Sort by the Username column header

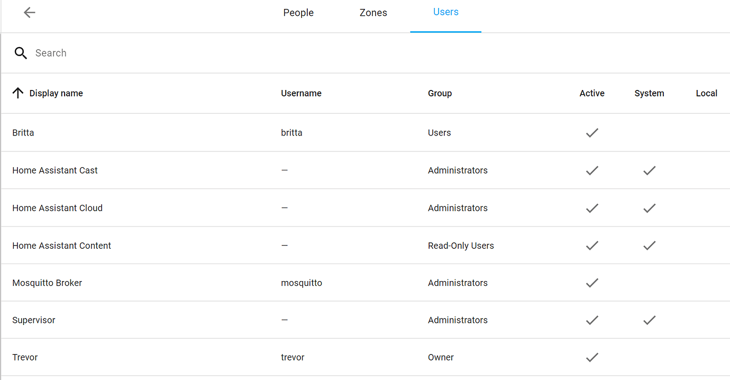click(301, 93)
